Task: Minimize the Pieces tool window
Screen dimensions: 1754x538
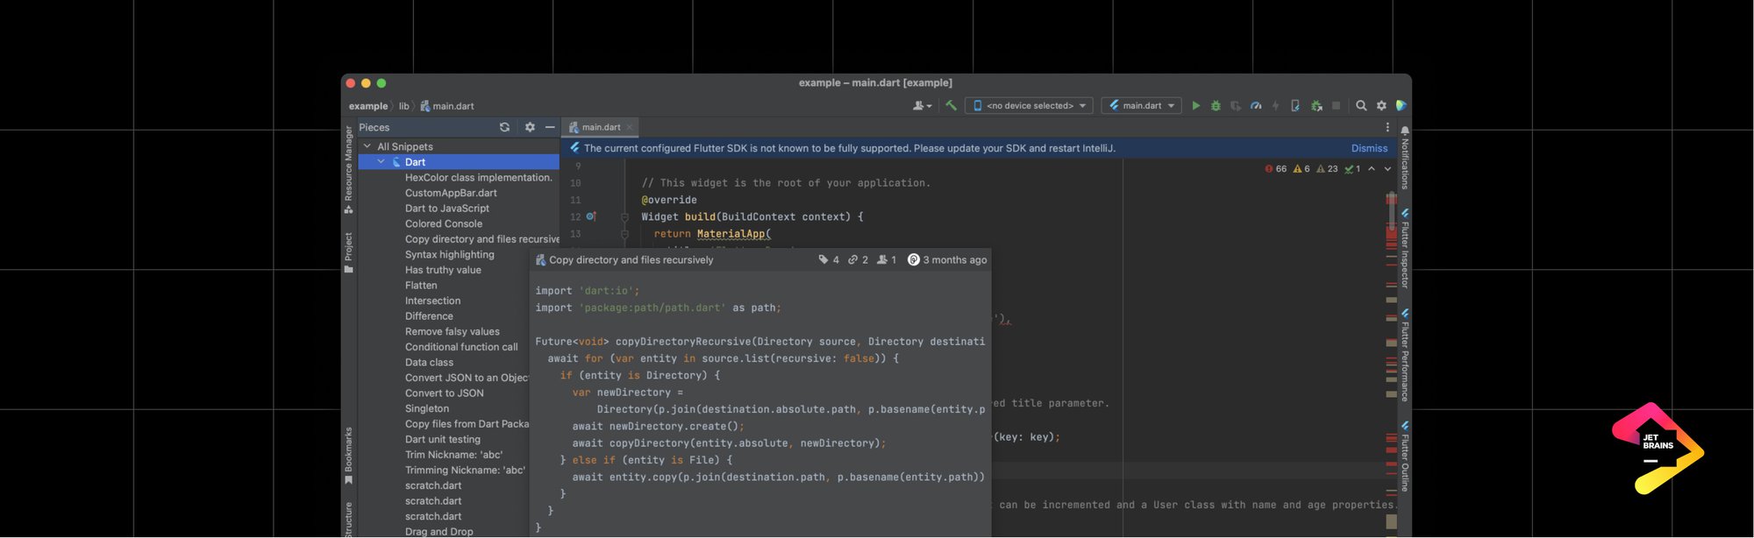Action: coord(550,127)
